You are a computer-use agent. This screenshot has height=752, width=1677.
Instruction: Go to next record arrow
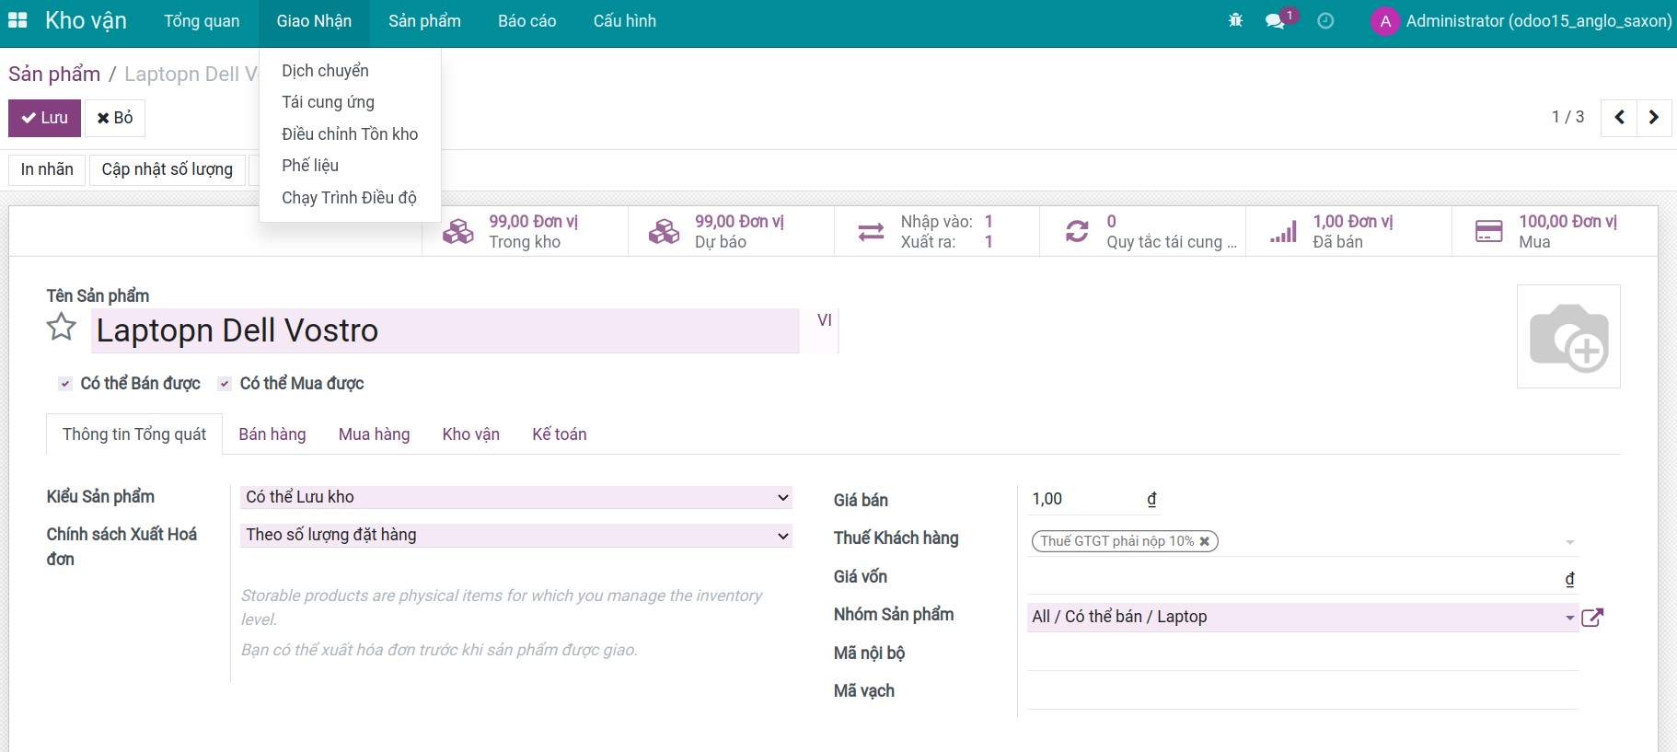(x=1654, y=118)
